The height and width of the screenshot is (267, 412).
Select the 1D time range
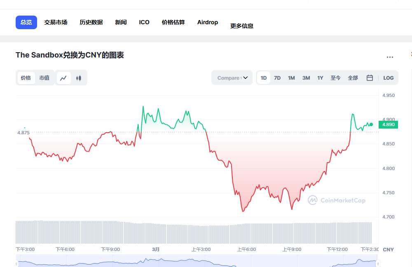264,78
